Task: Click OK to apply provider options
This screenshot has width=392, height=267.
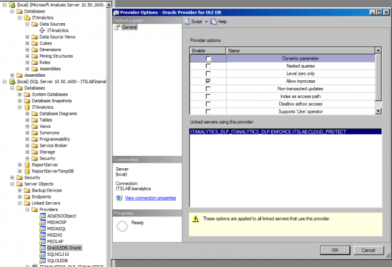Action: [335, 250]
